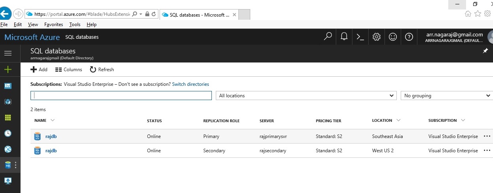
Task: Open App Services globe icon in sidebar
Action: tap(8, 149)
